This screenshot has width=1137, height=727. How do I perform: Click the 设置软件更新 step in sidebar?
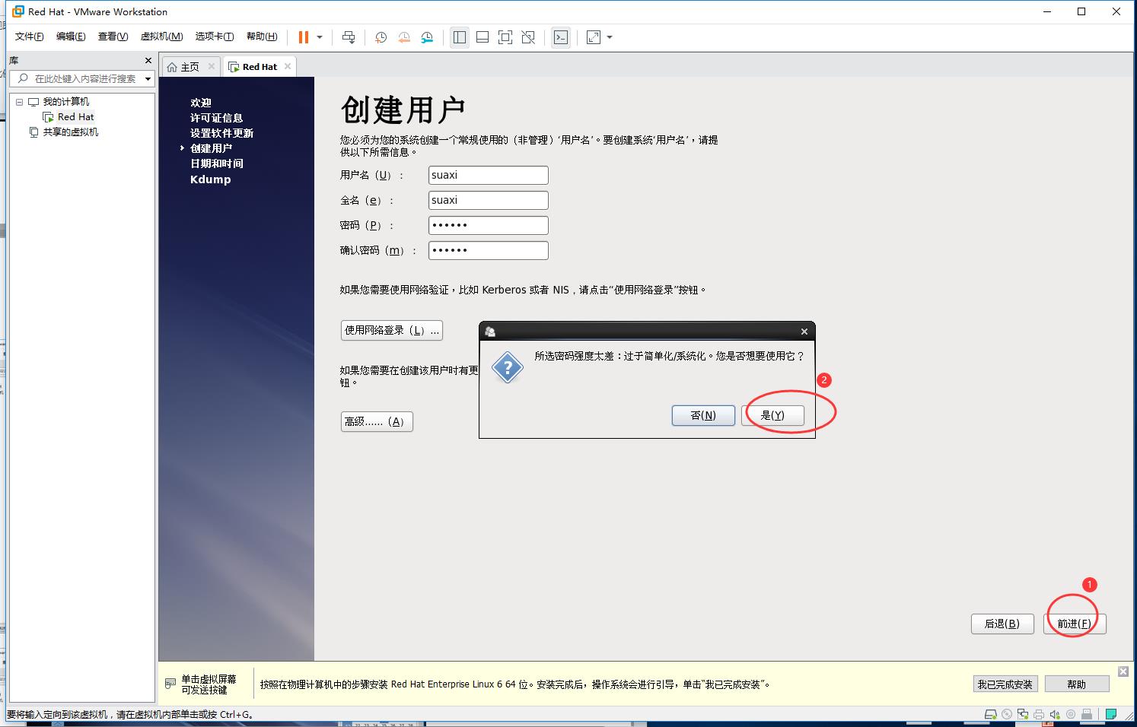221,133
